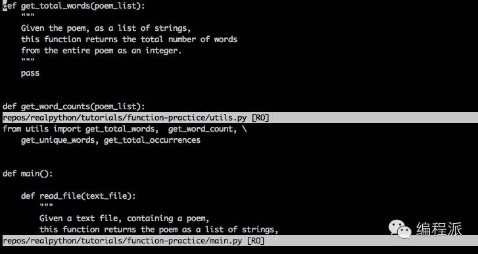Click the backslash line continuation character
Image resolution: width=478 pixels, height=254 pixels.
click(244, 129)
